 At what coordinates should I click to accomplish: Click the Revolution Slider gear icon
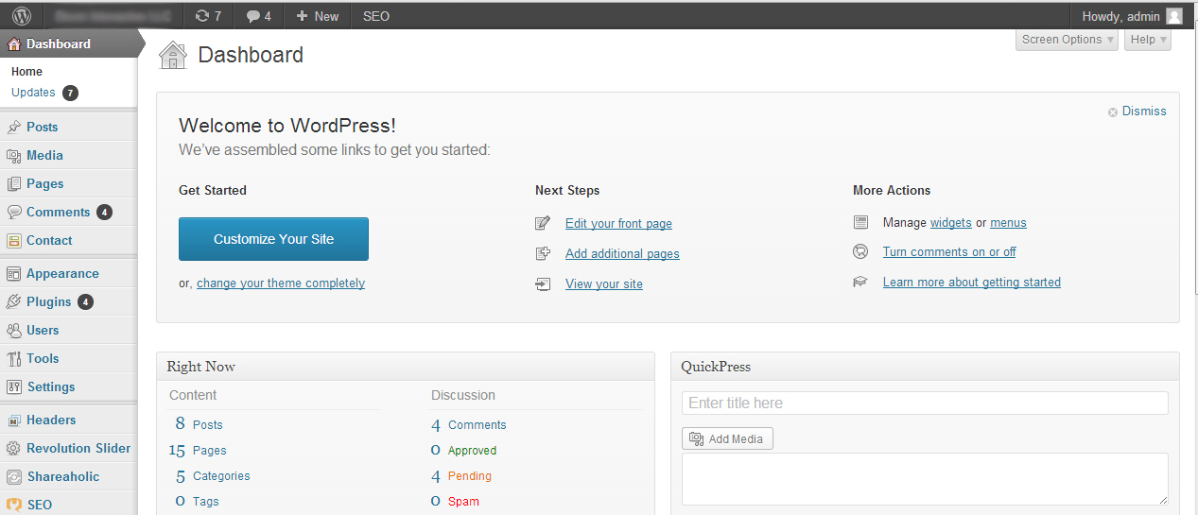click(14, 448)
